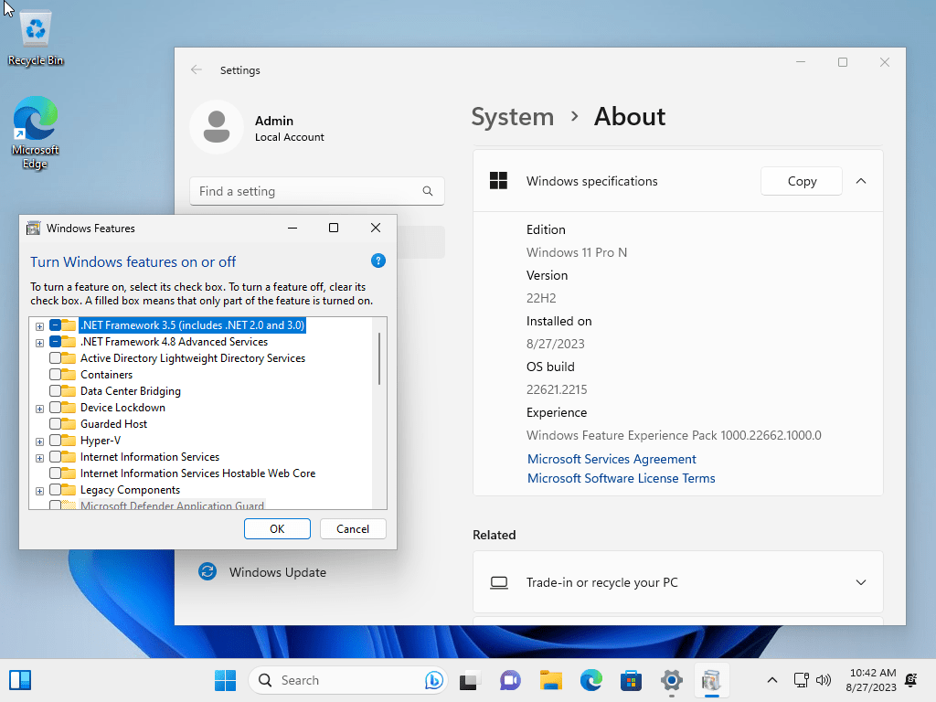Check Internet Information Services Hostable Web Core
Viewport: 936px width, 702px height.
click(x=55, y=473)
